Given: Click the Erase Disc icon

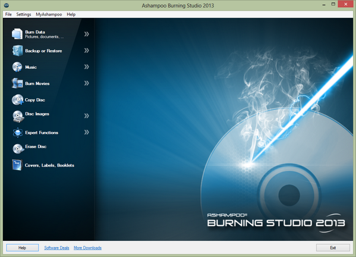Looking at the screenshot, I should pyautogui.click(x=18, y=149).
